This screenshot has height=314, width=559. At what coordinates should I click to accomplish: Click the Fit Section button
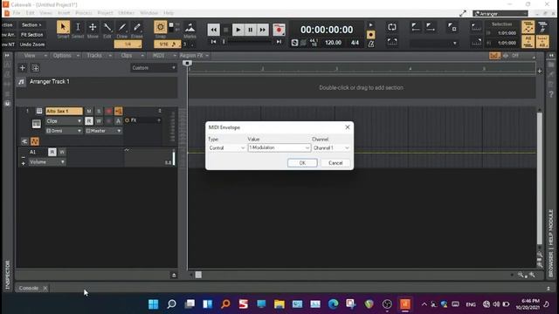(31, 35)
